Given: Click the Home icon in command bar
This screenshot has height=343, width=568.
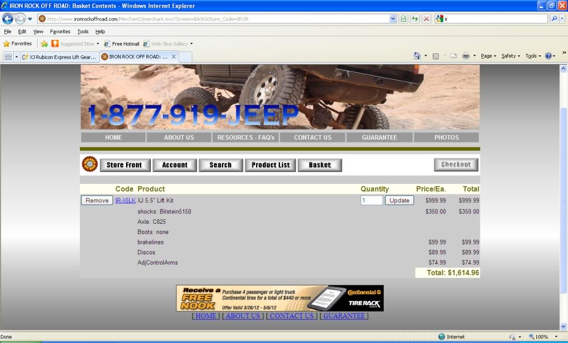Looking at the screenshot, I should click(417, 56).
